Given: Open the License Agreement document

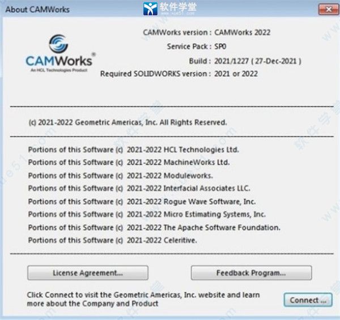Looking at the screenshot, I should click(88, 272).
